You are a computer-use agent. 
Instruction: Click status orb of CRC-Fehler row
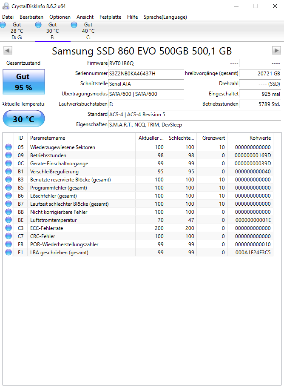click(9, 236)
